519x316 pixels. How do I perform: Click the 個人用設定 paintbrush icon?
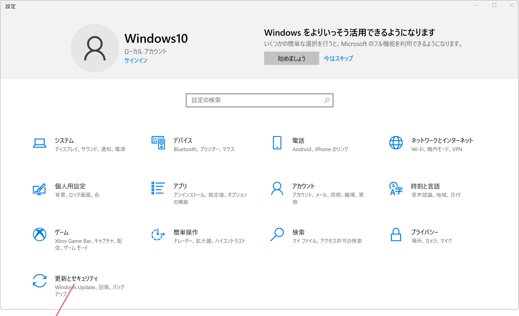pos(39,189)
